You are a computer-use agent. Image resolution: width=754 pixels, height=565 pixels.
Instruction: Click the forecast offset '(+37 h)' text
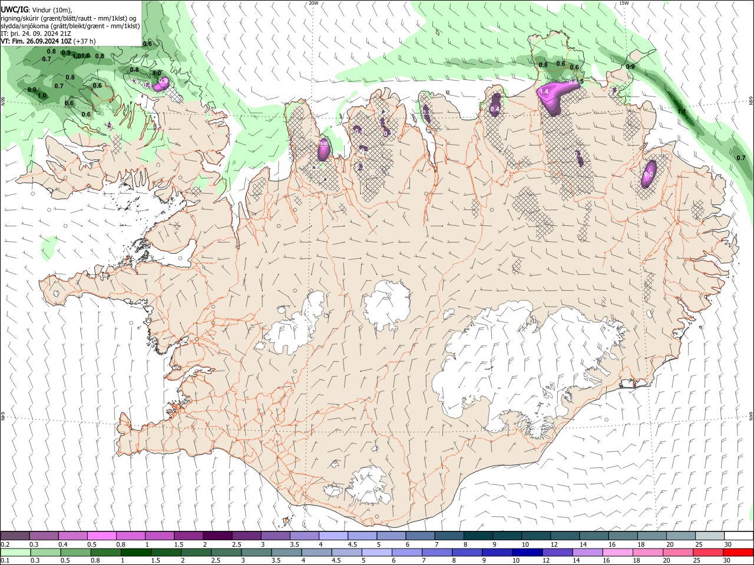pos(85,41)
